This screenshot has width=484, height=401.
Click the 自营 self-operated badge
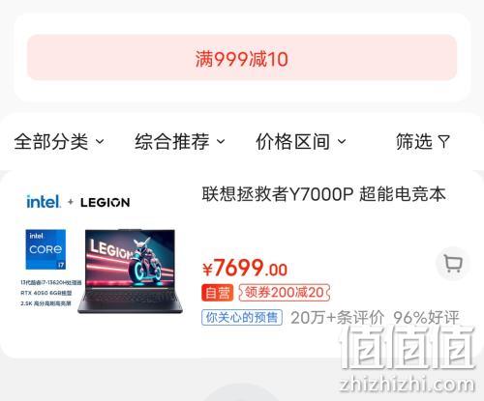coord(217,293)
